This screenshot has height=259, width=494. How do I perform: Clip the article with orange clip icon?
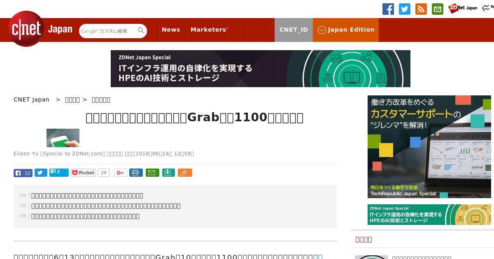tap(185, 173)
